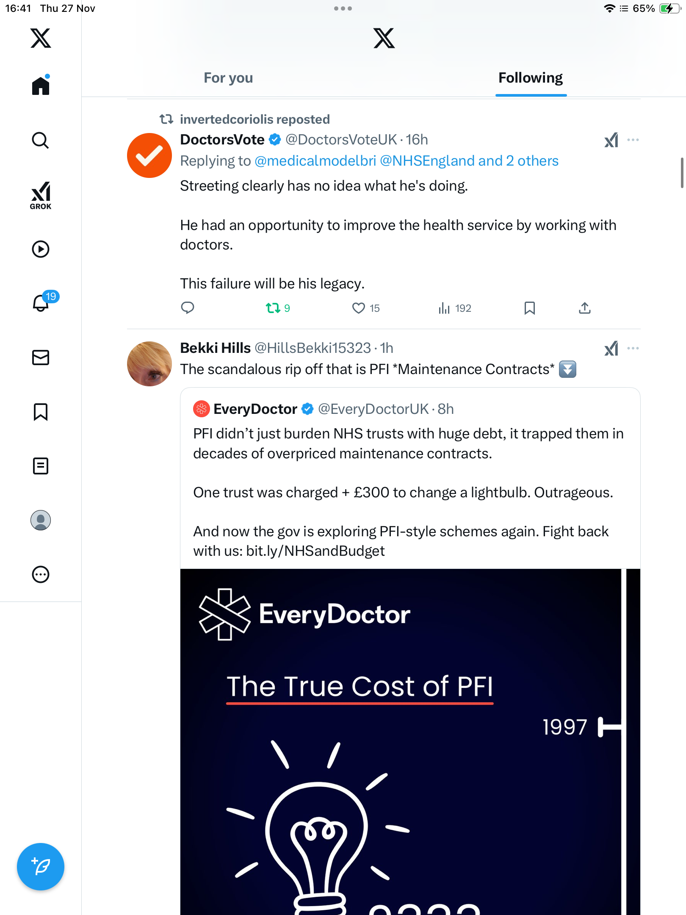The image size is (686, 915).
Task: Undo repost on DoctorsVote post
Action: tap(273, 308)
